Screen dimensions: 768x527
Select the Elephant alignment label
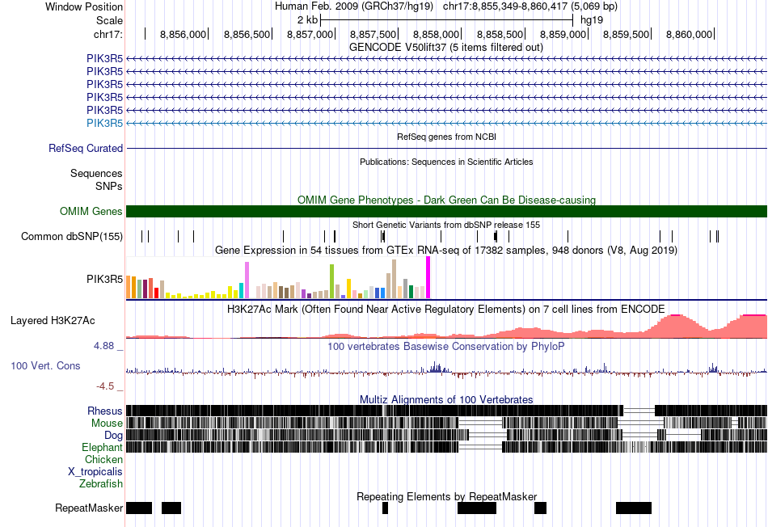pyautogui.click(x=102, y=448)
